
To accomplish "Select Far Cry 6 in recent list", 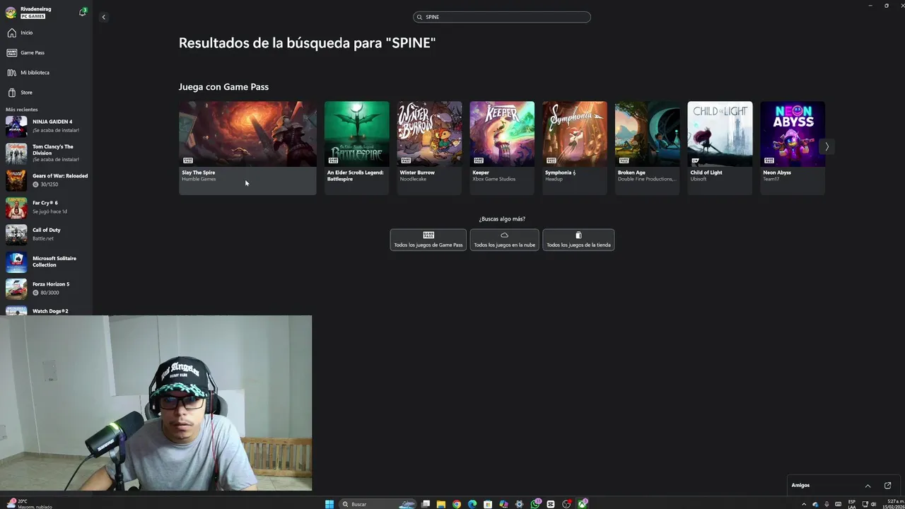I will coord(46,207).
